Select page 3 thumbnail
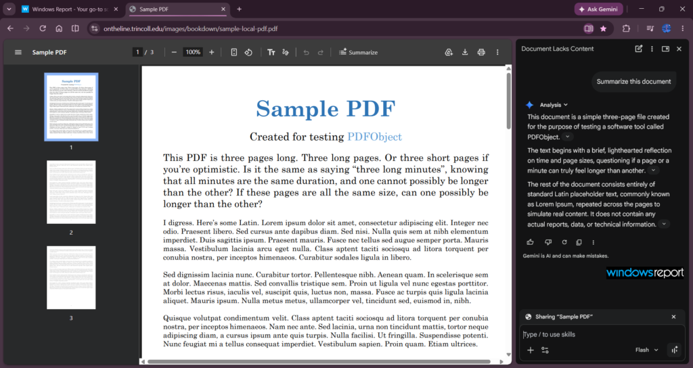 point(71,277)
